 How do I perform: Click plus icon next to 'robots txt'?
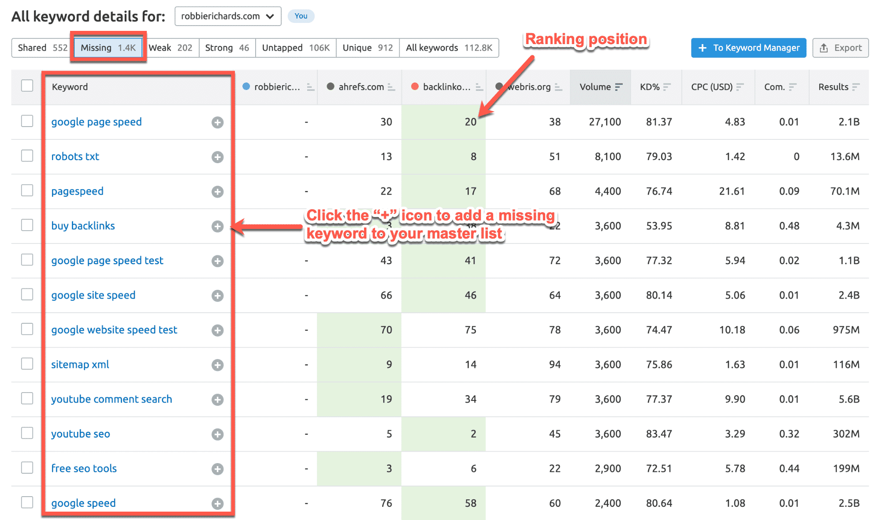[217, 157]
